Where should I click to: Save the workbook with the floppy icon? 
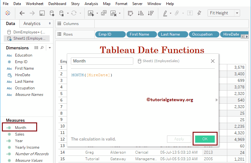tap(42, 13)
